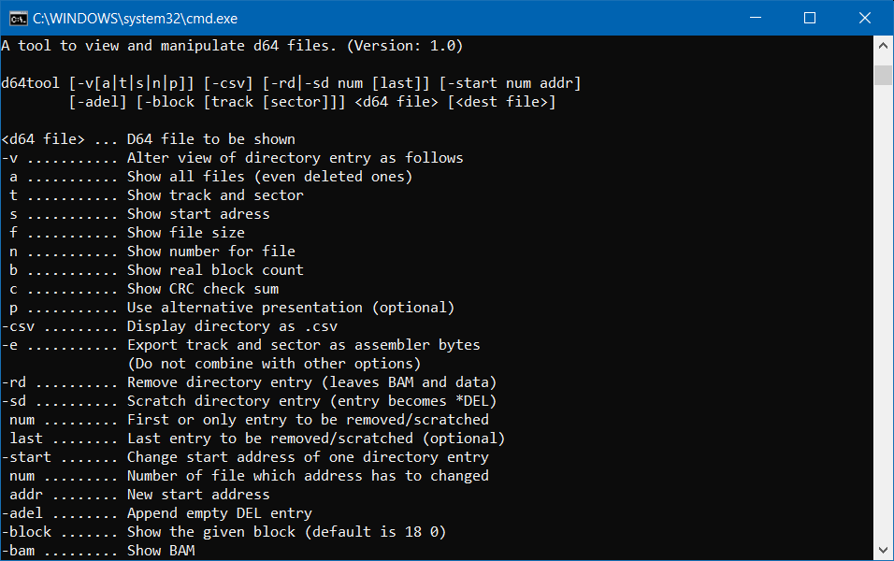Minimize the cmd.exe window
Screen dimensions: 894x561
pos(756,19)
